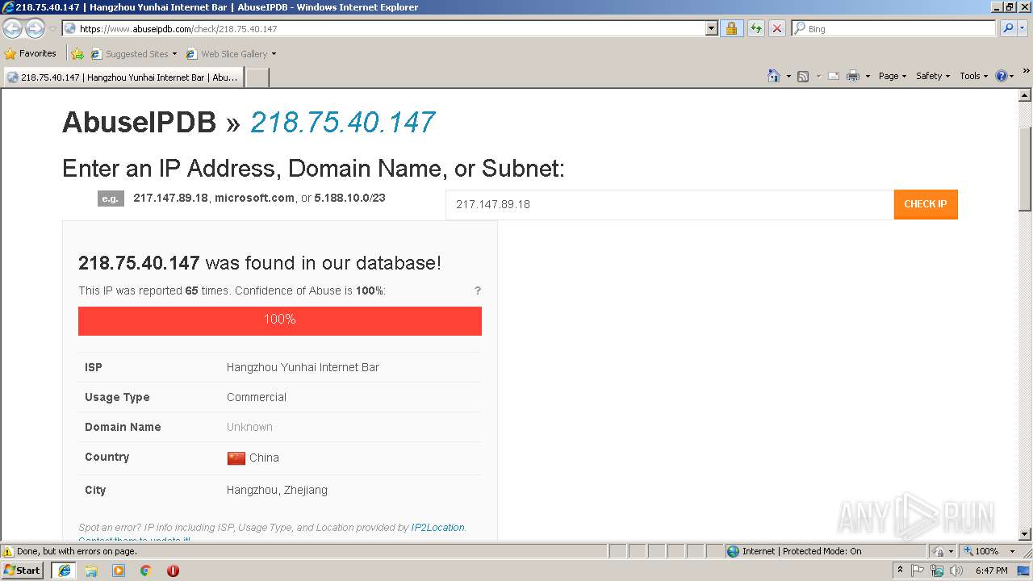Screen dimensions: 1033x581
Task: Open the IP2Location link
Action: [437, 528]
